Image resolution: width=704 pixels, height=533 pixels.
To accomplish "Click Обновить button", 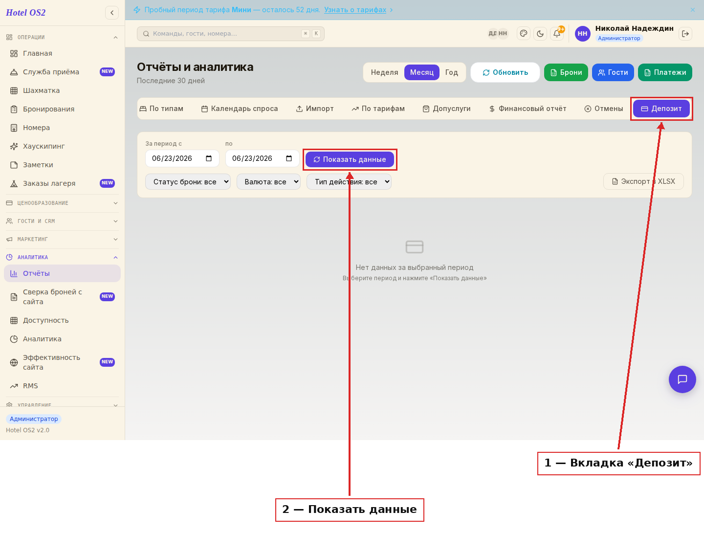I will (x=505, y=72).
